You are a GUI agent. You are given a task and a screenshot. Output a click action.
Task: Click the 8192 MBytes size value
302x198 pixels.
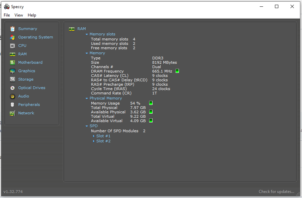point(164,62)
